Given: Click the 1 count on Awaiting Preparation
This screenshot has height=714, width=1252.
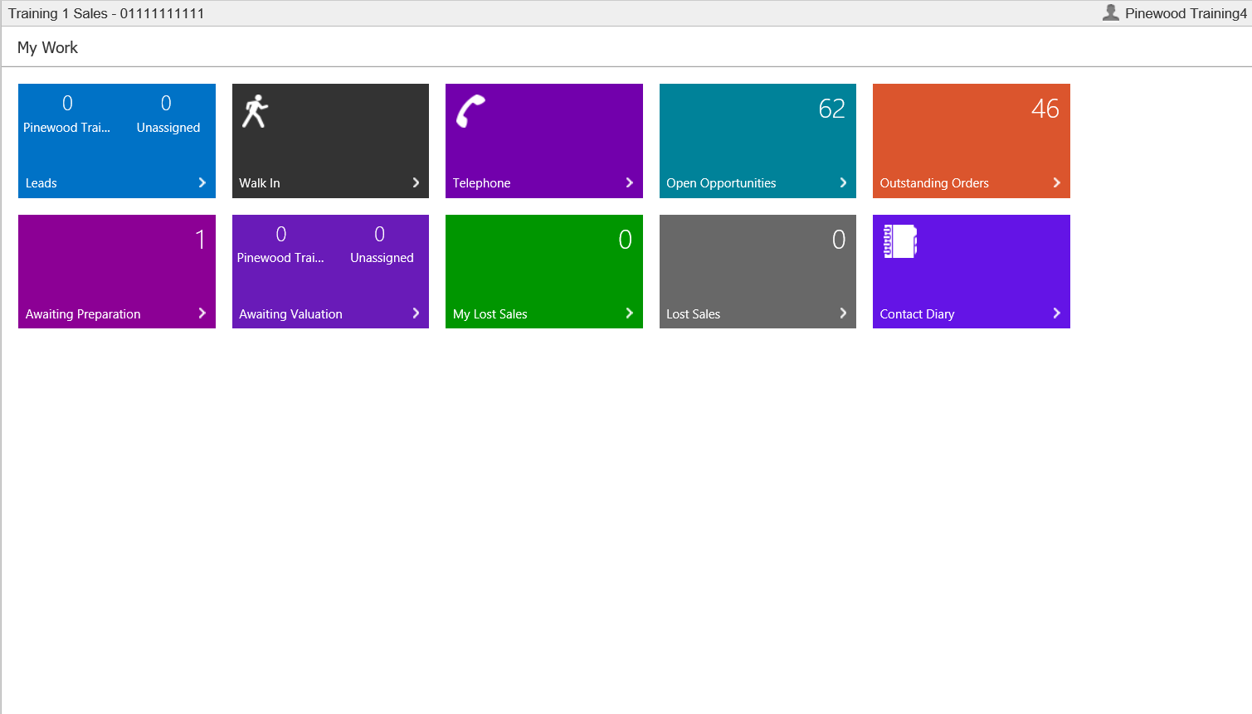Looking at the screenshot, I should (200, 240).
